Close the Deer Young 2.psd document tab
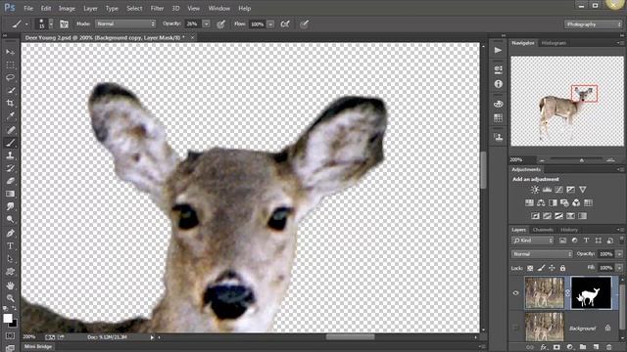Viewport: 627px width, 352px height. 192,37
